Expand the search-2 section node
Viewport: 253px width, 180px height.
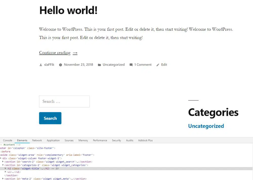3,162
